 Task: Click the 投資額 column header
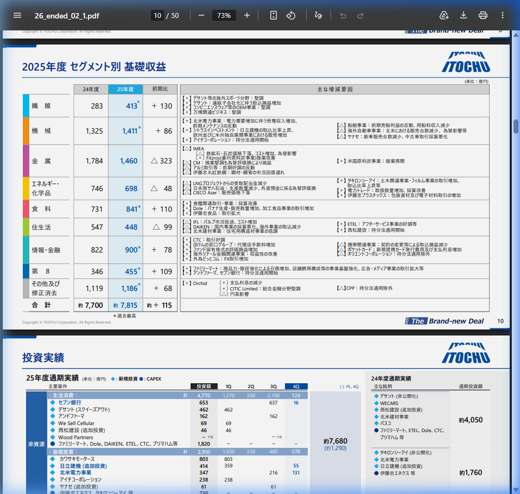[x=204, y=386]
